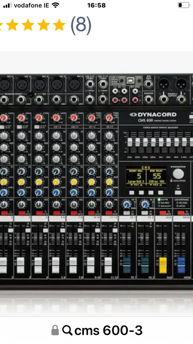The image size is (193, 344).
Task: Tap the cellular signal bars icon
Action: point(7,5)
